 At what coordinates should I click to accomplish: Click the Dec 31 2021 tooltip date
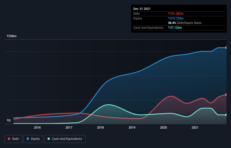[142, 9]
